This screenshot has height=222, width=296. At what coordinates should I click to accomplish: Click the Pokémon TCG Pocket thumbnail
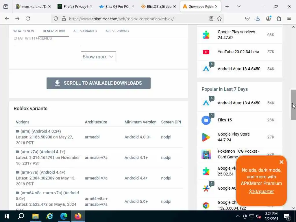pos(206,154)
